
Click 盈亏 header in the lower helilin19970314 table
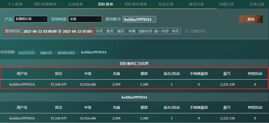click(227, 108)
